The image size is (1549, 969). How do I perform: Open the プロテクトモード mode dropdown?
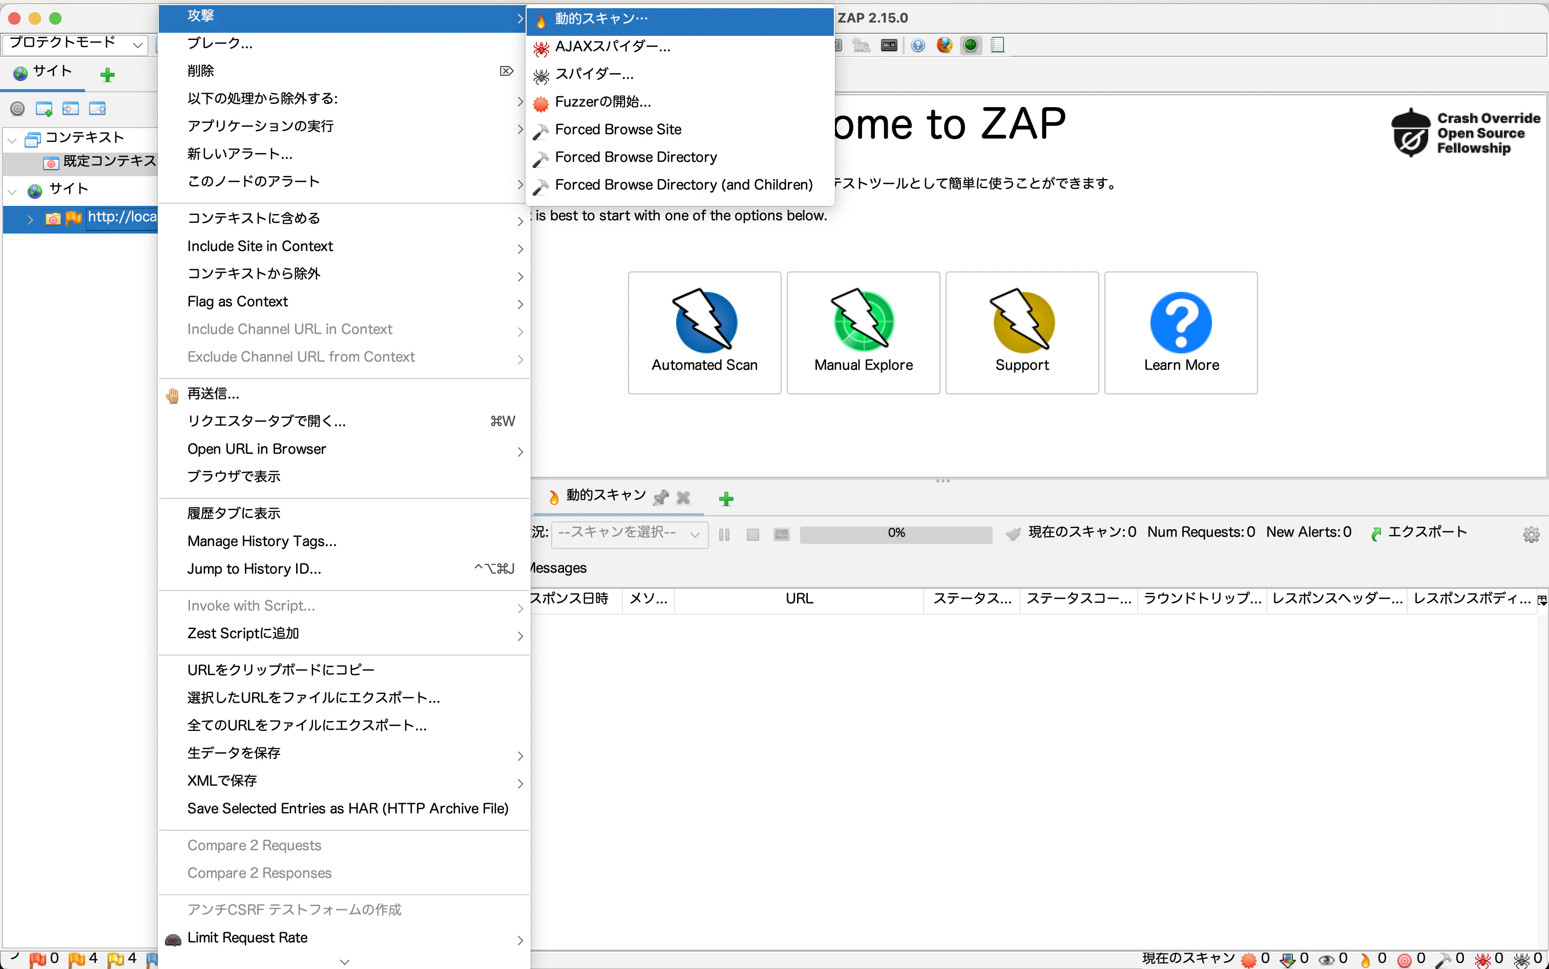[75, 44]
